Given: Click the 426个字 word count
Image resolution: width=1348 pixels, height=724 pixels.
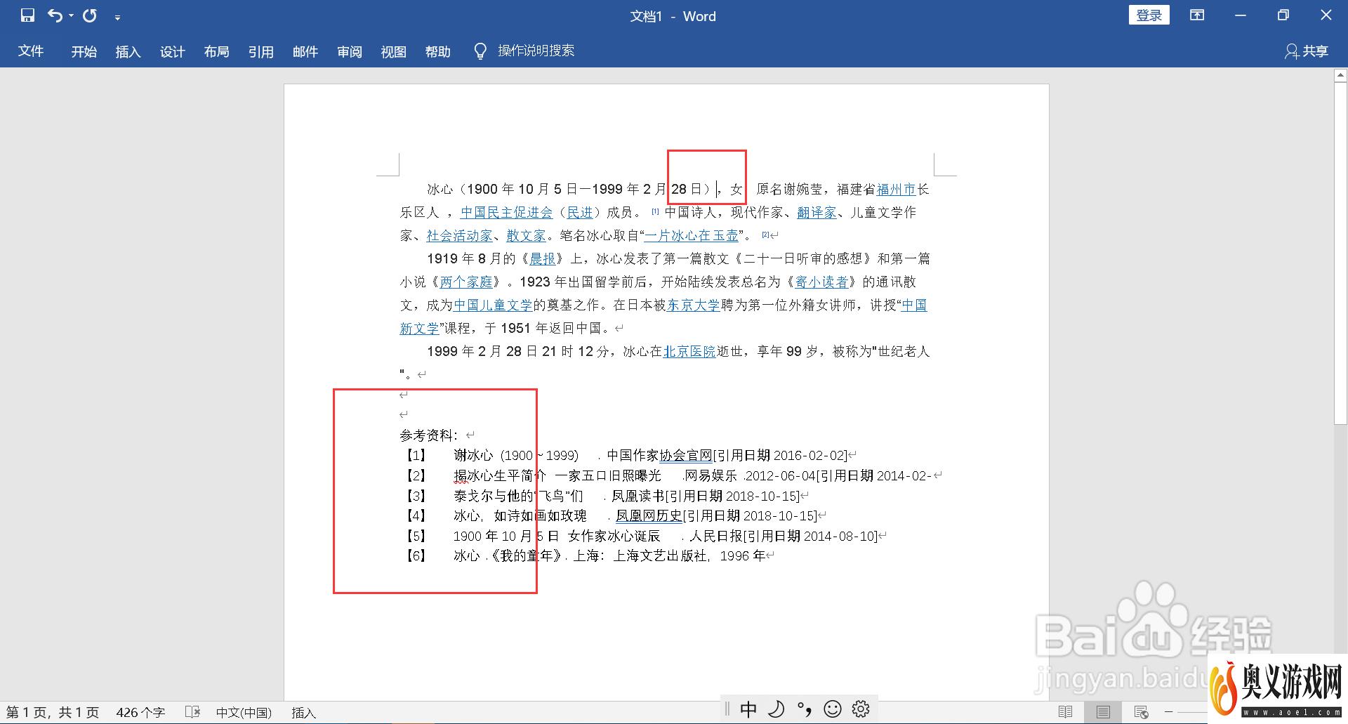Looking at the screenshot, I should tap(140, 713).
